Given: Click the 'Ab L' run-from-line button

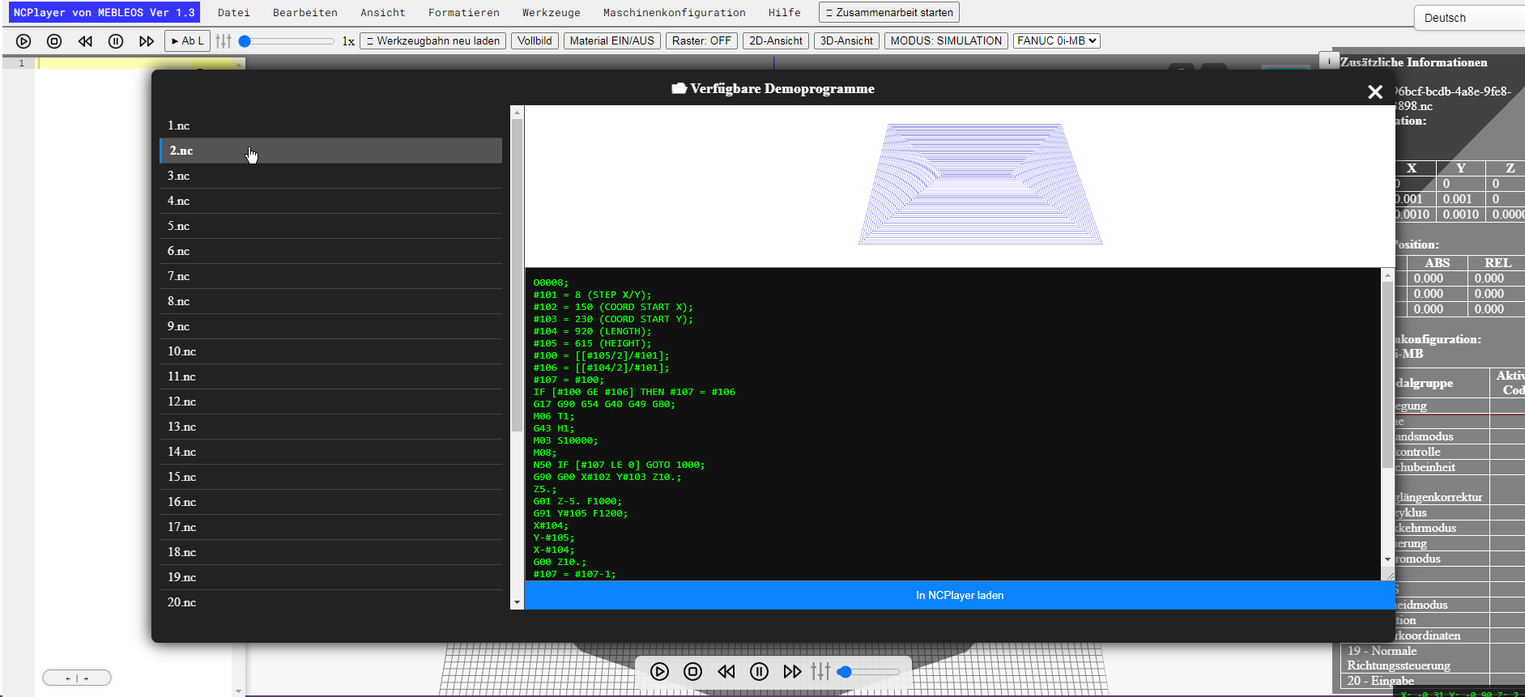Looking at the screenshot, I should pyautogui.click(x=187, y=40).
